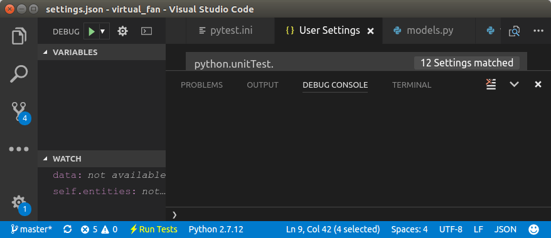The height and width of the screenshot is (238, 551).
Task: Open the Explorer view in activity bar
Action: point(19,36)
